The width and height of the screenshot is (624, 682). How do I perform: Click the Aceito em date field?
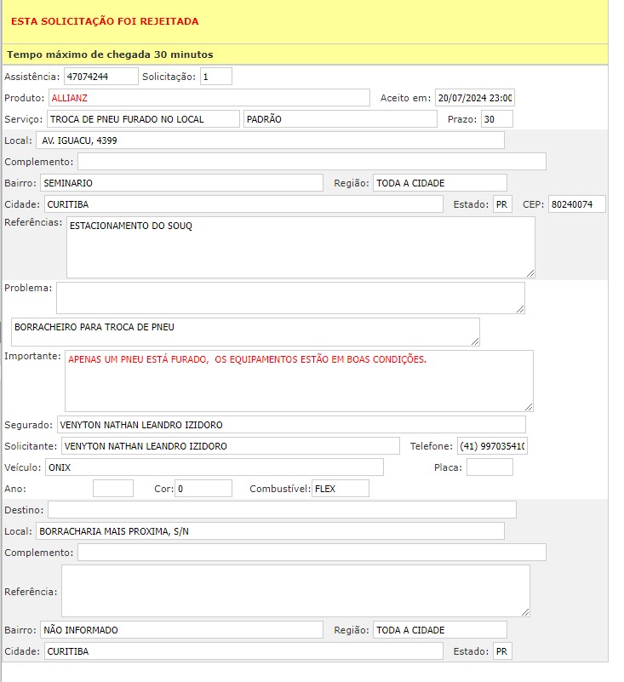pos(474,98)
